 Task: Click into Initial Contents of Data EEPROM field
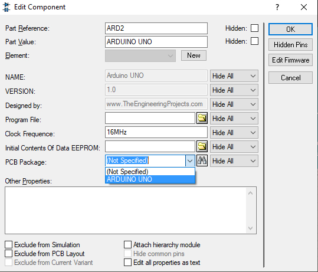click(x=150, y=146)
